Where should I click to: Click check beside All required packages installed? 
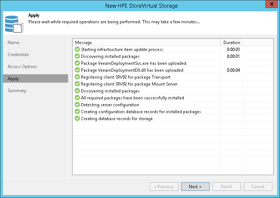pos(77,98)
